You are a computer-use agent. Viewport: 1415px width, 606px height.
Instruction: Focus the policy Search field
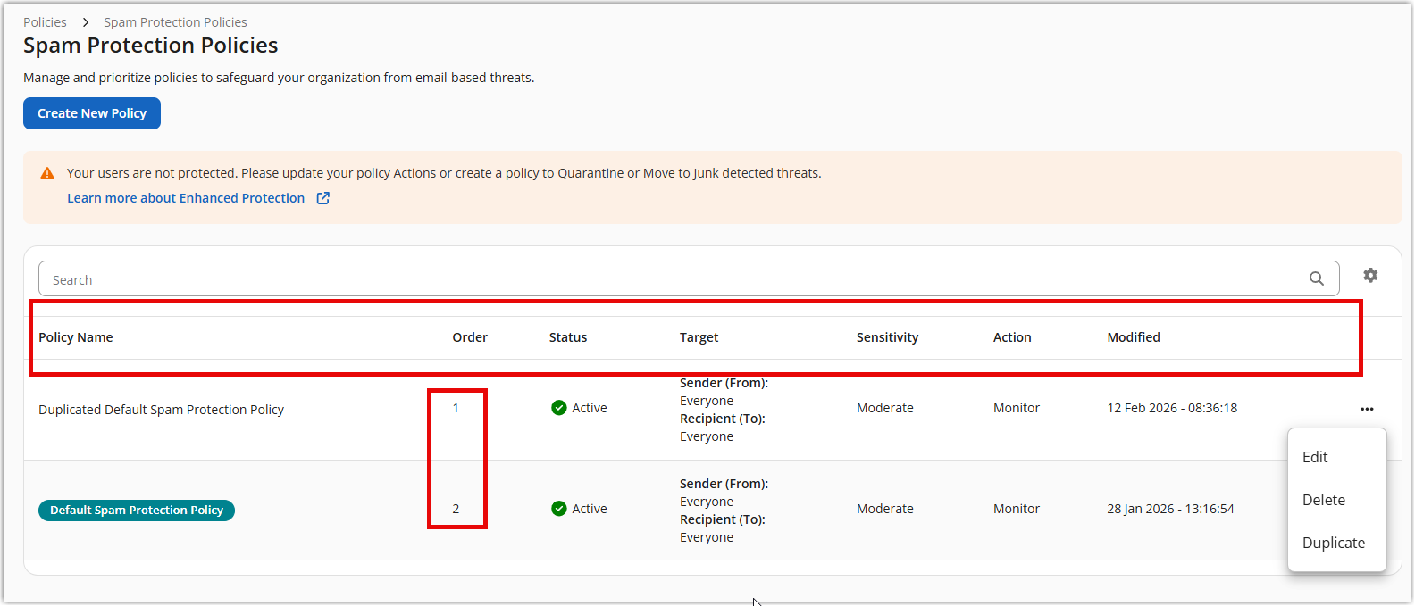tap(670, 279)
